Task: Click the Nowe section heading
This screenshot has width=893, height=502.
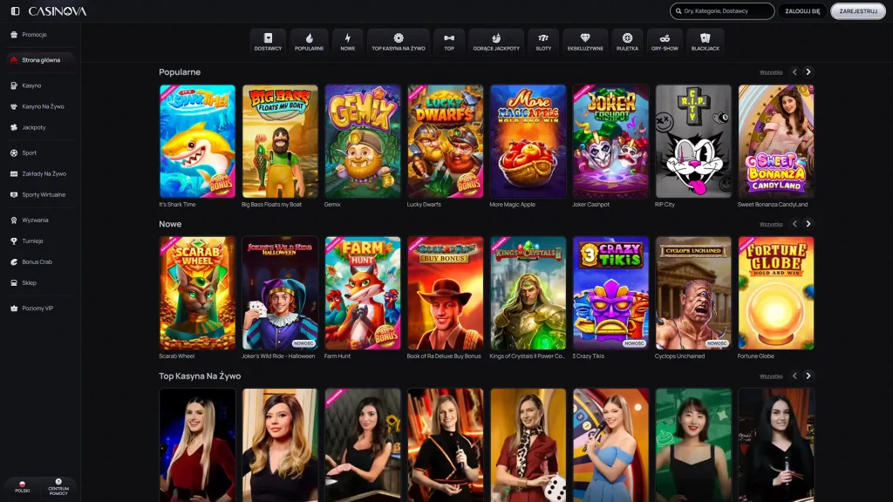Action: click(x=170, y=224)
